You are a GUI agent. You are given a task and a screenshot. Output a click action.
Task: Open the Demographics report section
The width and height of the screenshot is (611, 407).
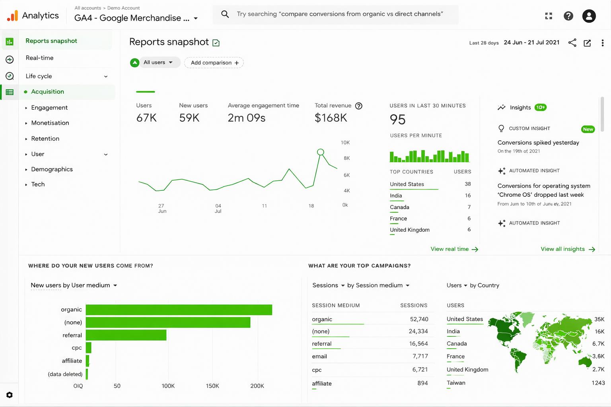pos(52,169)
